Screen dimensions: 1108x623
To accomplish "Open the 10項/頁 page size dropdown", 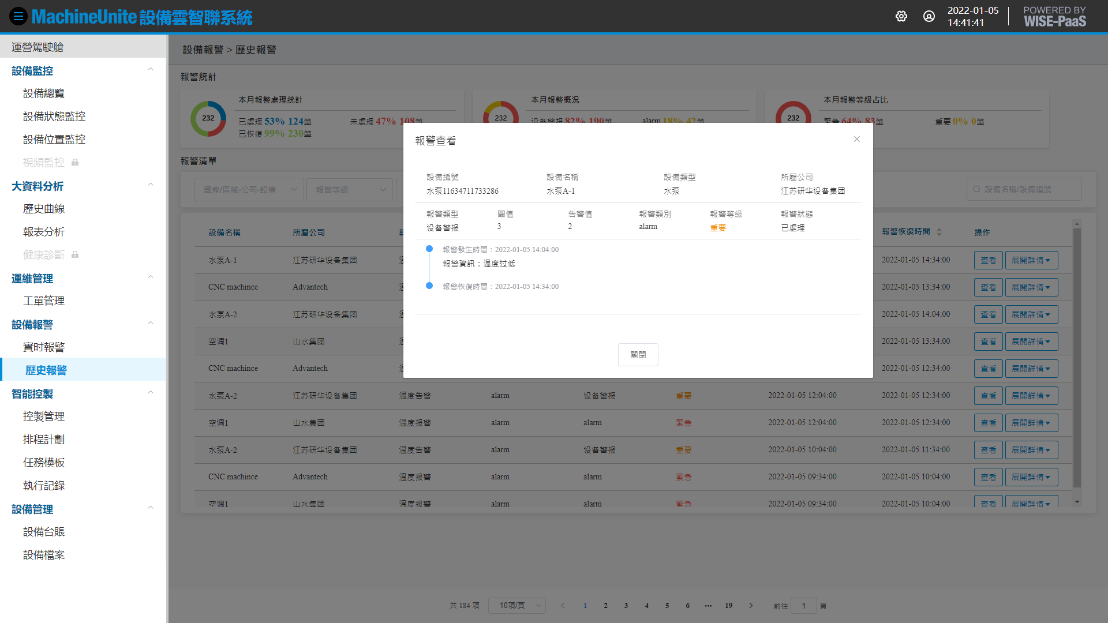I will [x=517, y=606].
